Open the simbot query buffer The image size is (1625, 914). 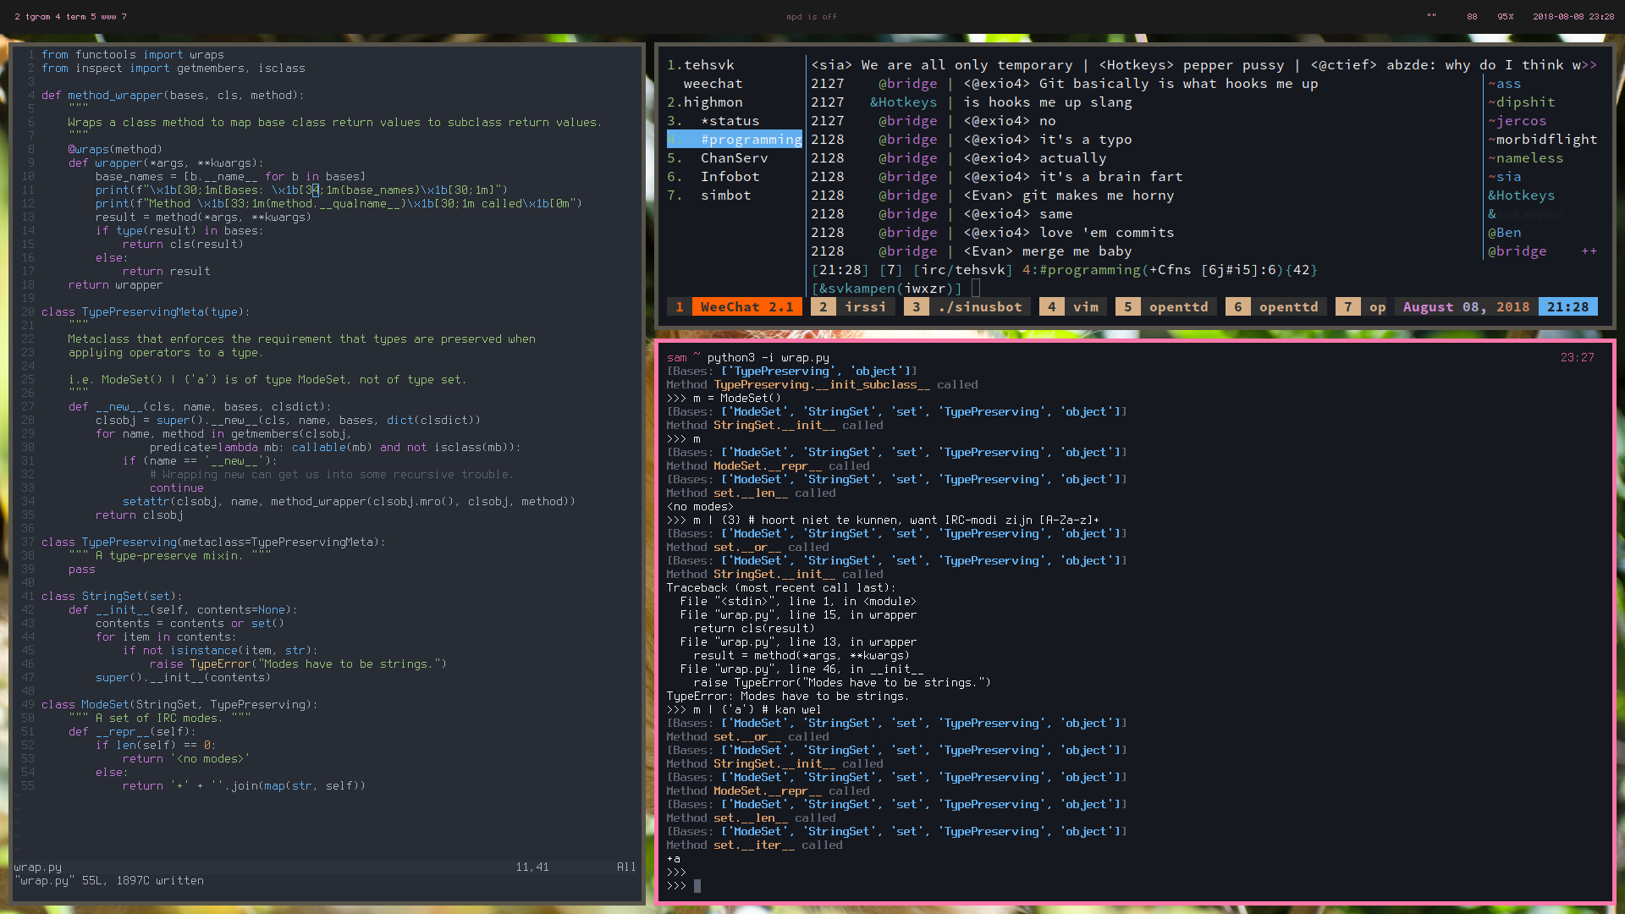point(724,195)
